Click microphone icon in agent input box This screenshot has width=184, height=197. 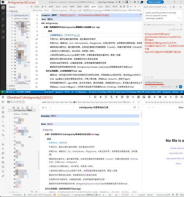click(177, 87)
